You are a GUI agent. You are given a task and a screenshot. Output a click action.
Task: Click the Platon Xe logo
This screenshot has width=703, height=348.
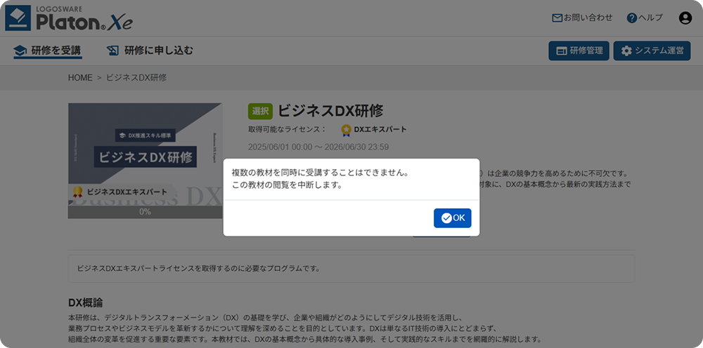point(69,18)
